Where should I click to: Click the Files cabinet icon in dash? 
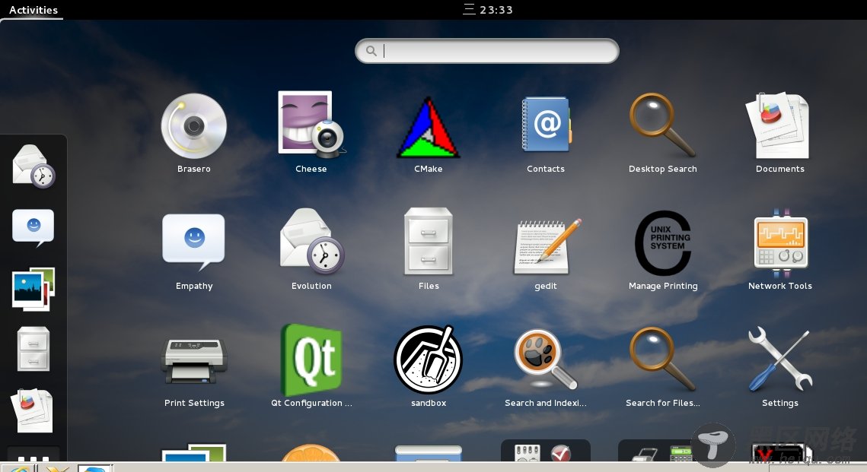pyautogui.click(x=33, y=349)
